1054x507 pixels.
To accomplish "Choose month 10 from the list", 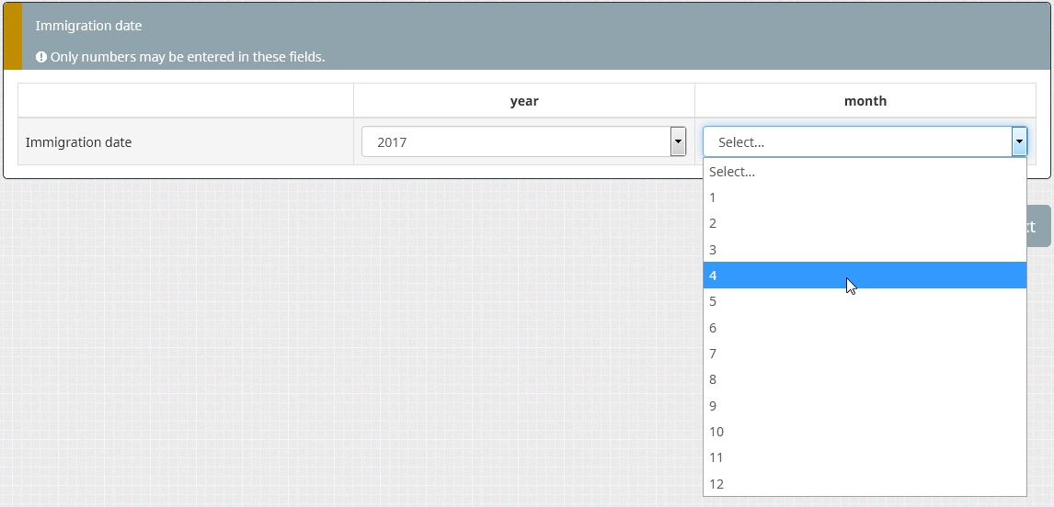I will click(x=865, y=432).
